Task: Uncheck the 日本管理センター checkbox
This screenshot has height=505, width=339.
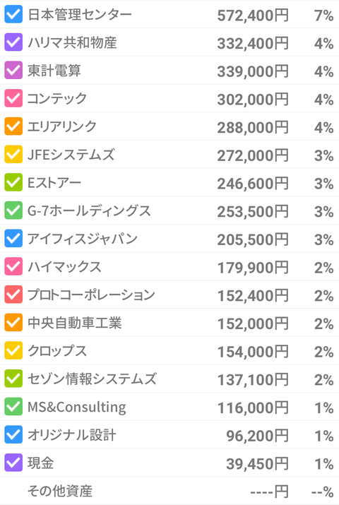Action: point(13,14)
